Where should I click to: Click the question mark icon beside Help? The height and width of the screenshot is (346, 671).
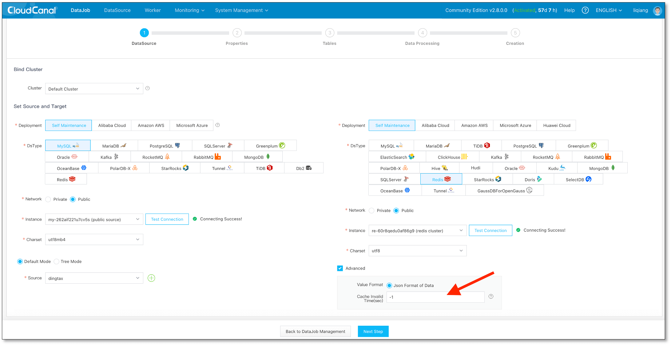click(585, 10)
